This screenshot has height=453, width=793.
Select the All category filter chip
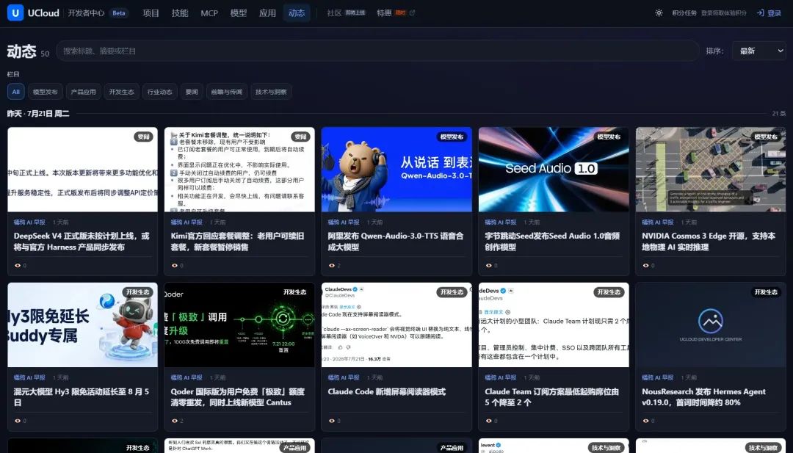pos(15,92)
